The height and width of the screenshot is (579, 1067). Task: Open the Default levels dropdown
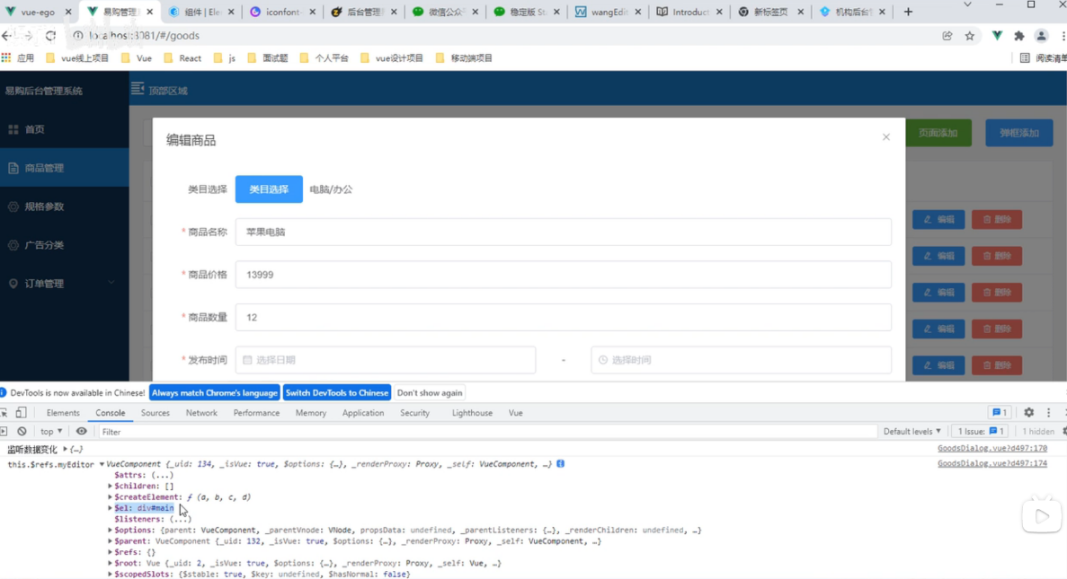[x=911, y=431]
